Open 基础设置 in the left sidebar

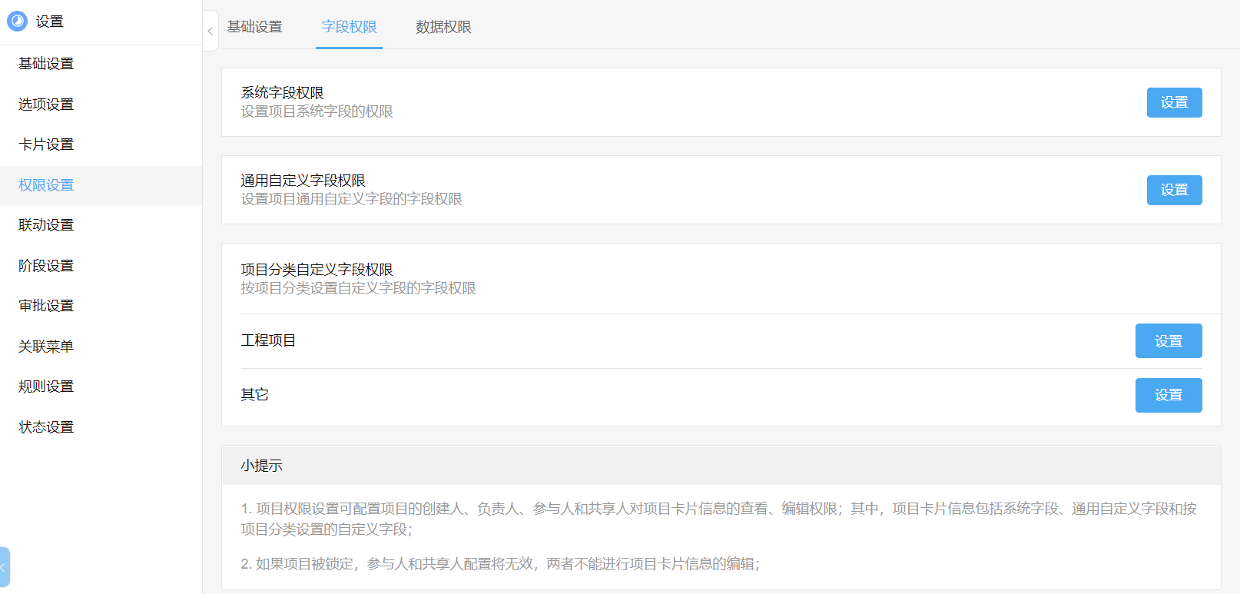tap(46, 64)
